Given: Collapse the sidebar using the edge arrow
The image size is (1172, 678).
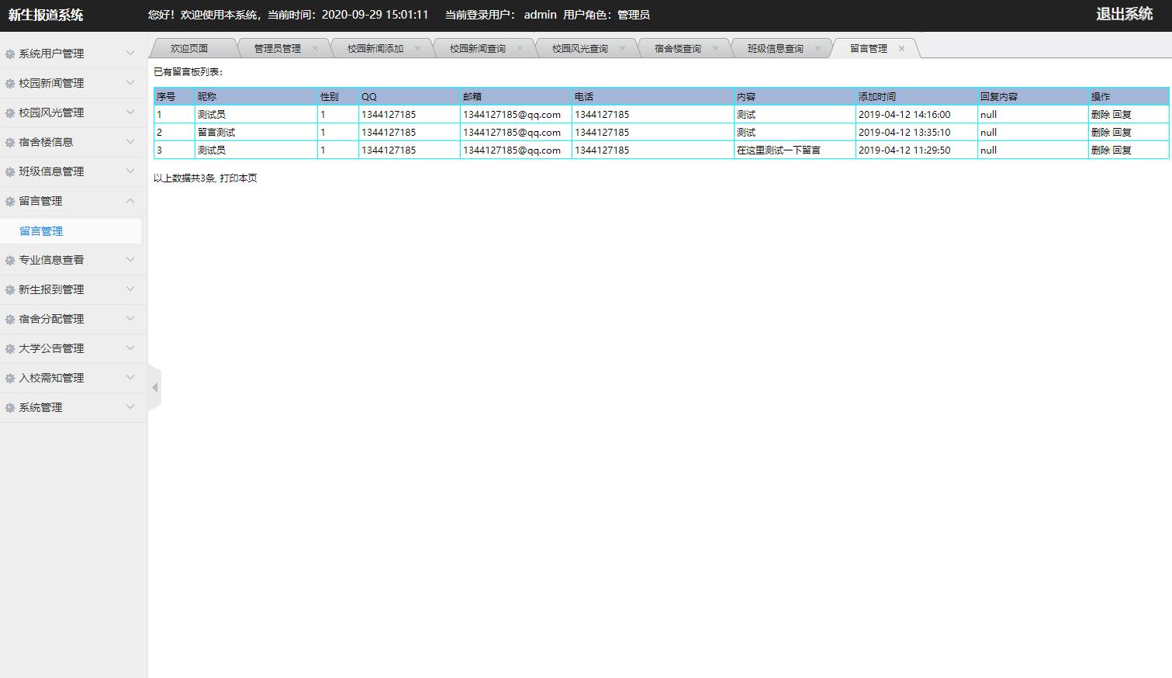Looking at the screenshot, I should (156, 387).
